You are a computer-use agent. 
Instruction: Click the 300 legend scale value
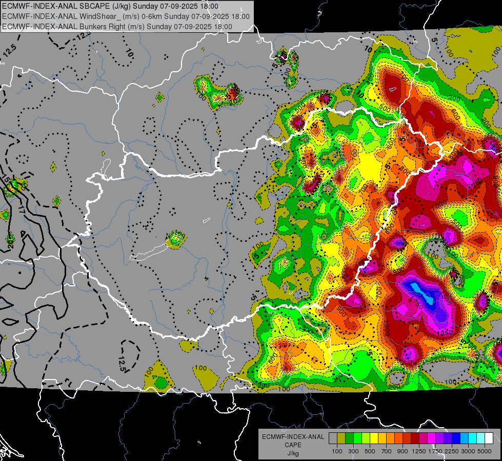tap(353, 451)
